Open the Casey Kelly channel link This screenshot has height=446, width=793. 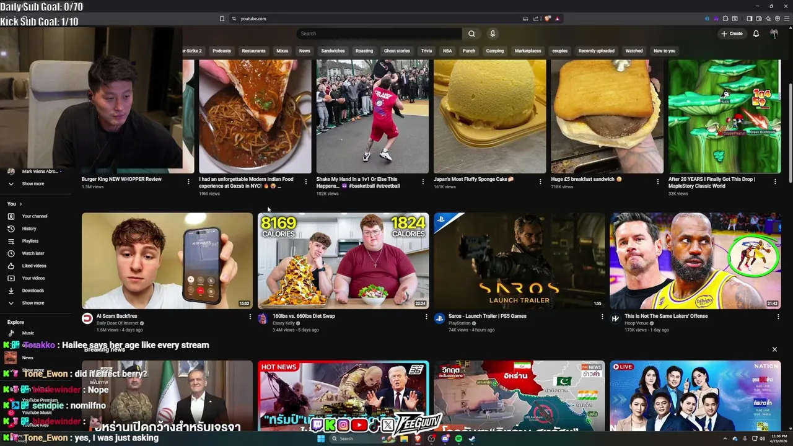[283, 323]
